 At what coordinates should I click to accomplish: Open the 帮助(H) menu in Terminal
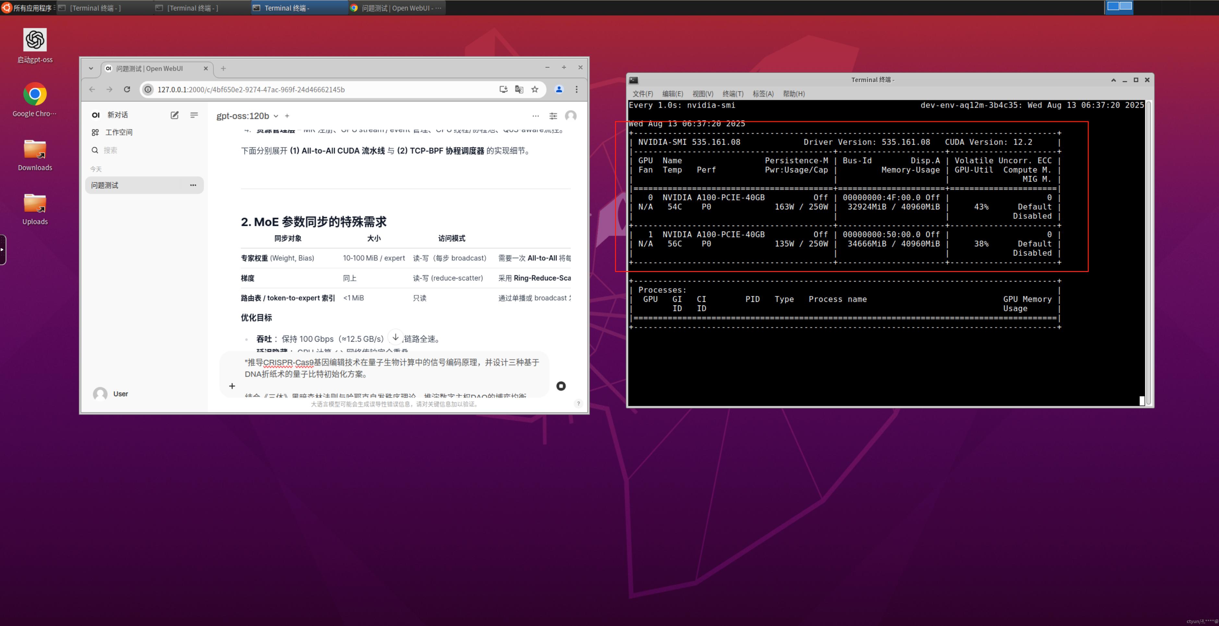[x=794, y=94]
